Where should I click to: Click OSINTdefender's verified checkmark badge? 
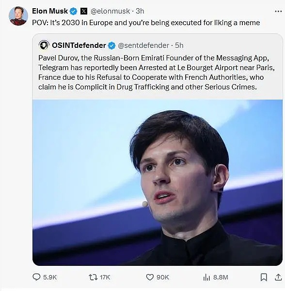(111, 45)
